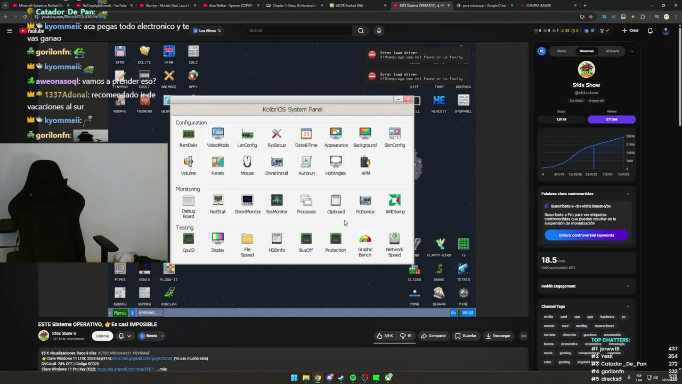Click the Compartir share button
Screen dimensions: 682x384
[x=433, y=336]
